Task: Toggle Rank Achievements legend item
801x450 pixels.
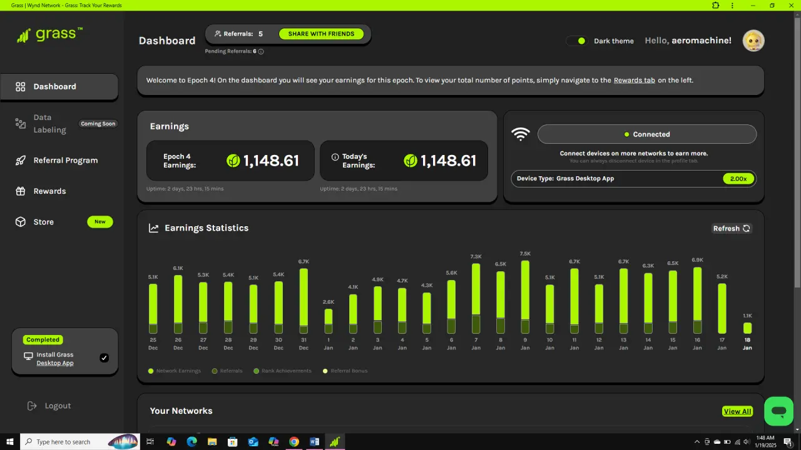Action: pyautogui.click(x=282, y=371)
